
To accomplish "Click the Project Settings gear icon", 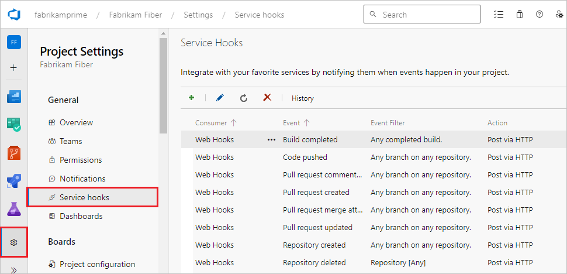I will [x=14, y=242].
